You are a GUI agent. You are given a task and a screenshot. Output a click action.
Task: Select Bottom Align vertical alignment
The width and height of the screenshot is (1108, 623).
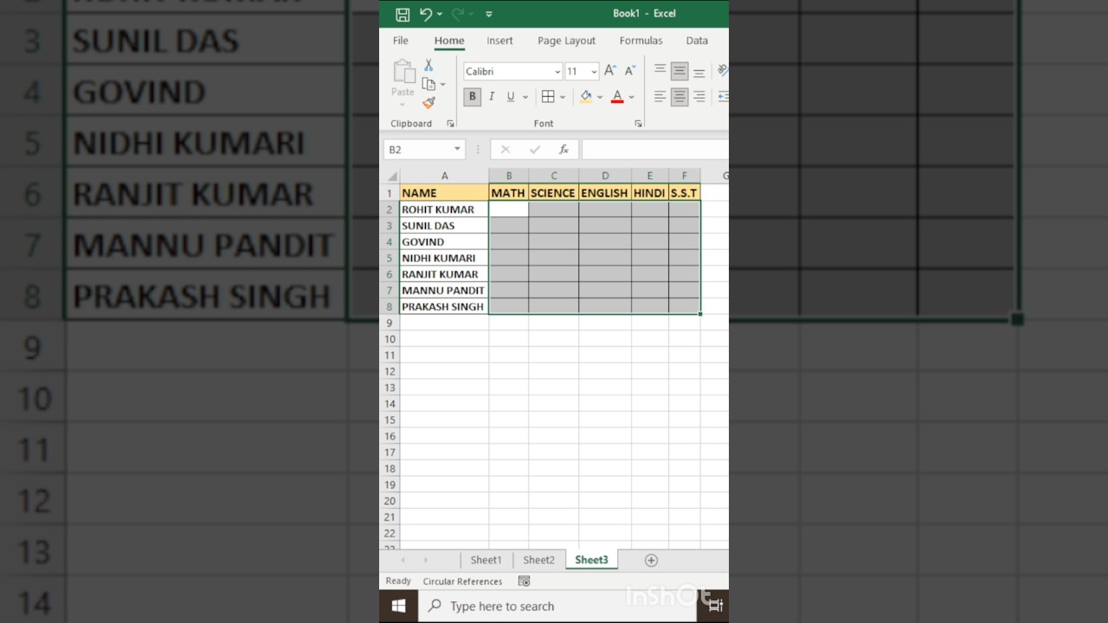coord(699,71)
